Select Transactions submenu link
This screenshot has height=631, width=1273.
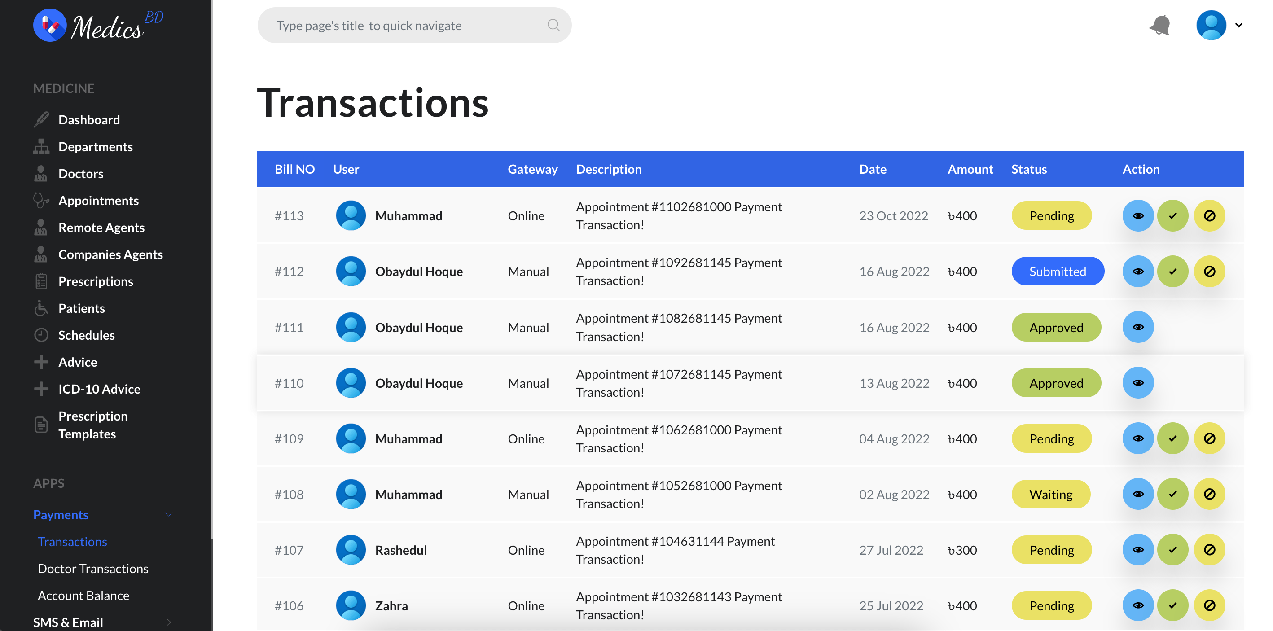[72, 542]
